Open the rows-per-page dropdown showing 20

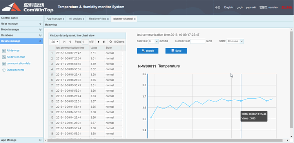tap(55, 42)
